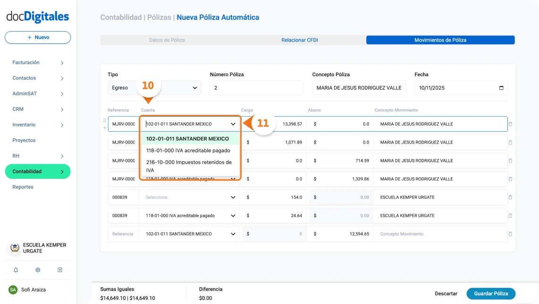This screenshot has height=304, width=539.
Task: Open notifications via the bell icon
Action: [x=16, y=270]
